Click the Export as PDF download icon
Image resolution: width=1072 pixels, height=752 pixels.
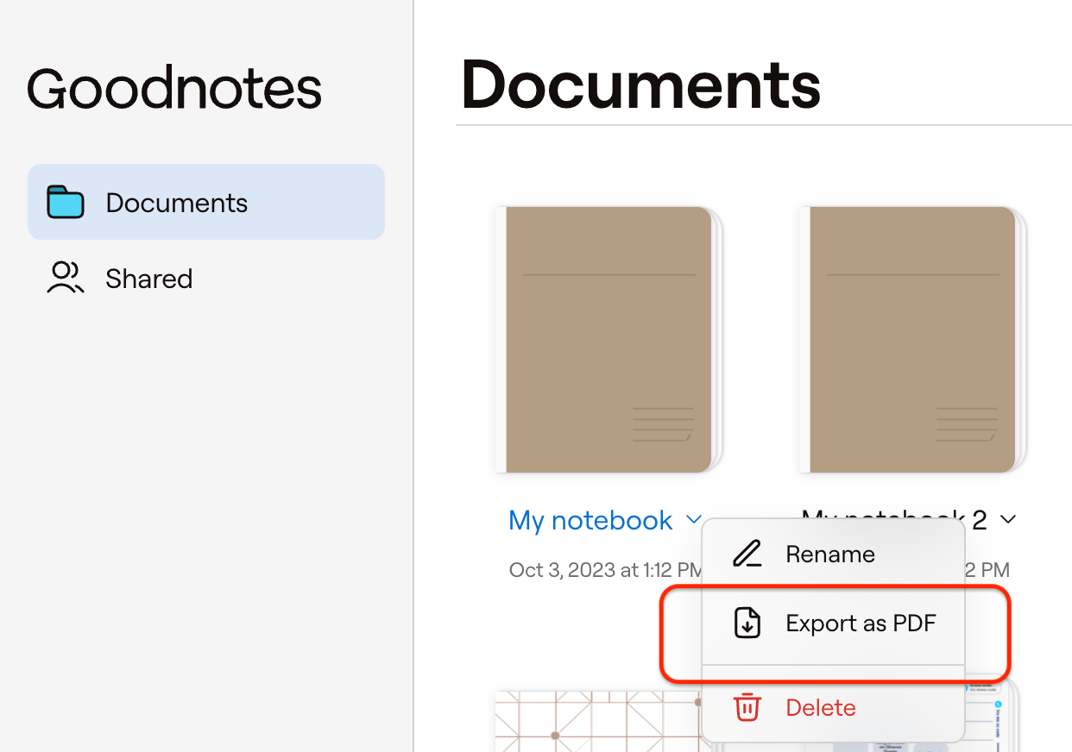(746, 622)
